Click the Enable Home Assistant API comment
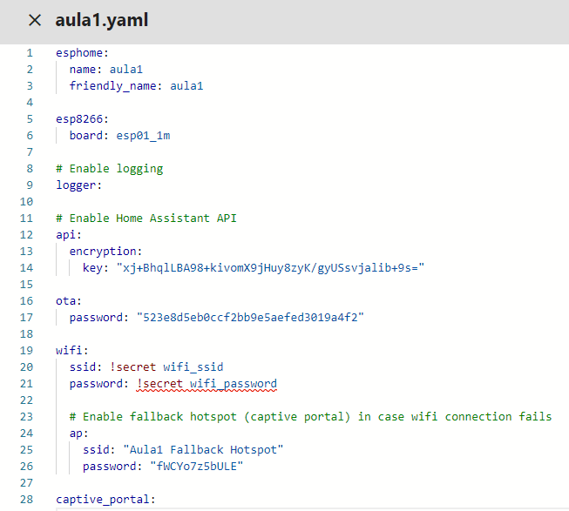Image resolution: width=569 pixels, height=511 pixels. pos(146,219)
